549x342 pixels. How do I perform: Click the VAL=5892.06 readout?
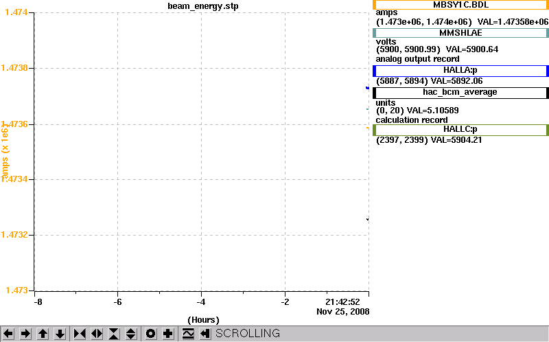click(457, 81)
